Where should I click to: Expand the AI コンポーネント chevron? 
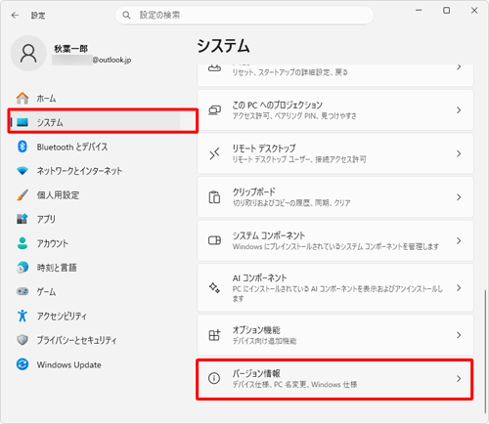[x=459, y=288]
